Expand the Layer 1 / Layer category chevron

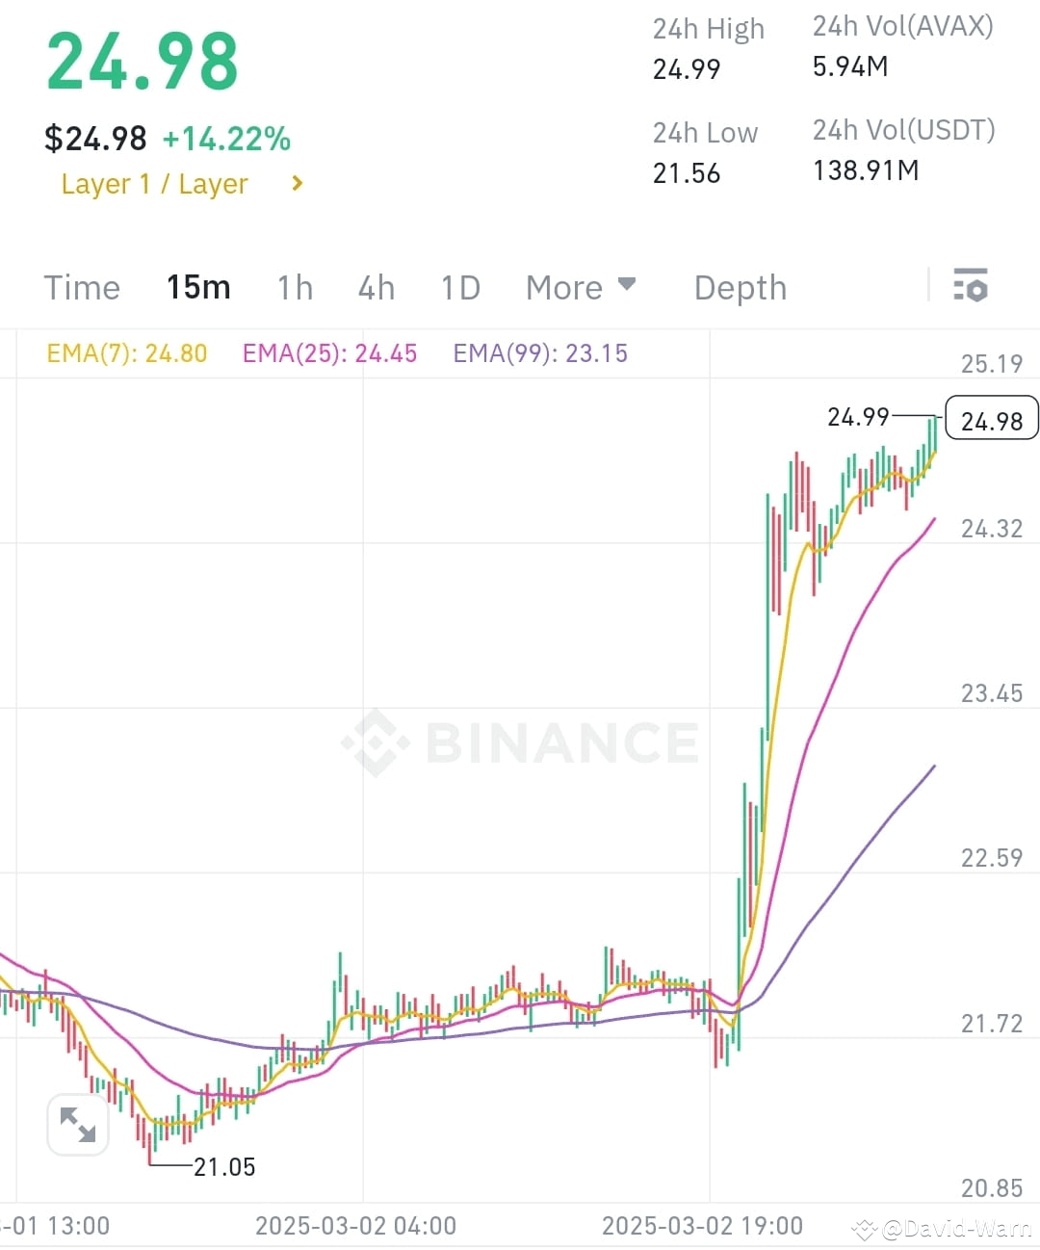pos(296,183)
